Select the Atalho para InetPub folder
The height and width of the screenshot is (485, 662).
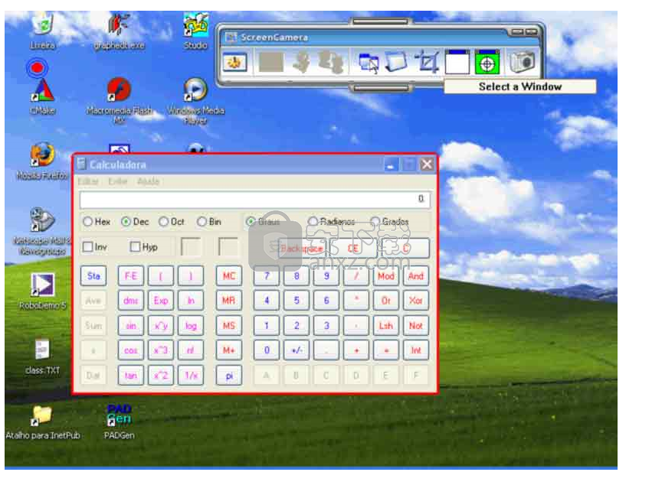click(42, 422)
